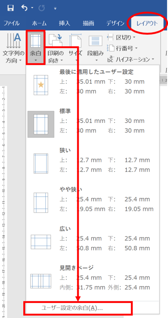This screenshot has width=168, height=318.
Task: Click the Undo arrow icon
Action: coord(25,8)
